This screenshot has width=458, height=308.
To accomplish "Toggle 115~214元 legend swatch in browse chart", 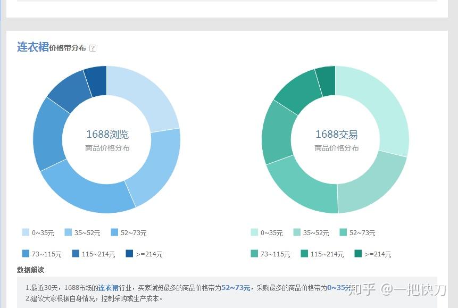I will click(76, 253).
